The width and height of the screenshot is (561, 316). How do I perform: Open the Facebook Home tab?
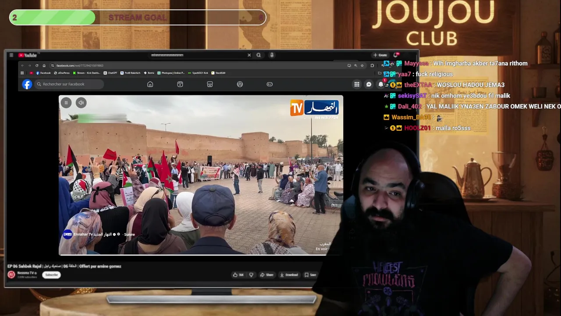pyautogui.click(x=150, y=84)
